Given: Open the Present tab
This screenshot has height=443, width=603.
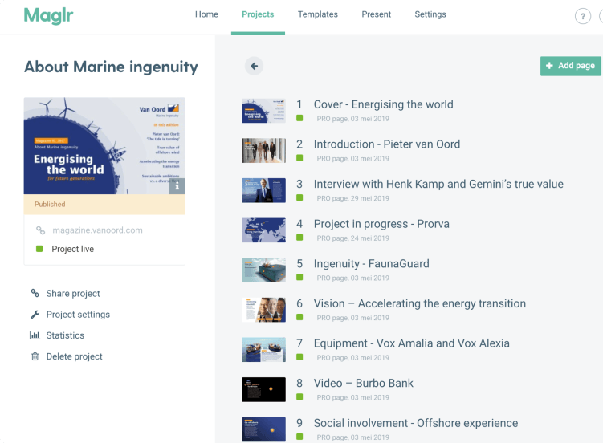Looking at the screenshot, I should point(376,14).
